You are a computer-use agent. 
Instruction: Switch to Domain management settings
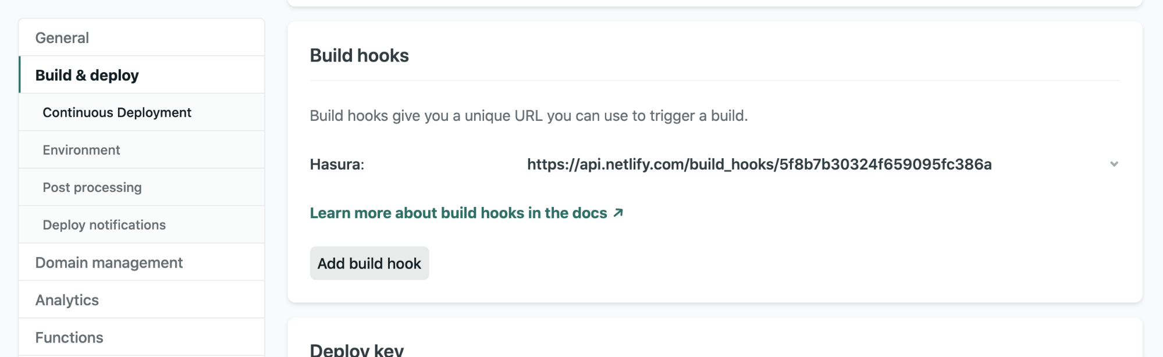point(109,263)
